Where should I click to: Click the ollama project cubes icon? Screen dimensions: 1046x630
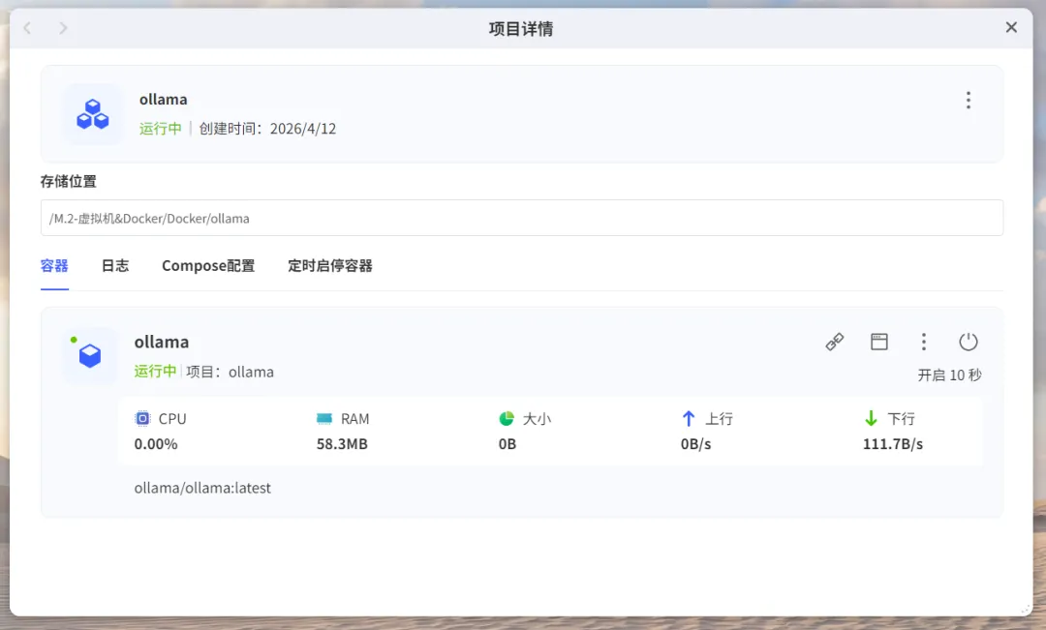click(x=93, y=114)
